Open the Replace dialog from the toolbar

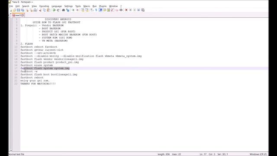[x=68, y=10]
